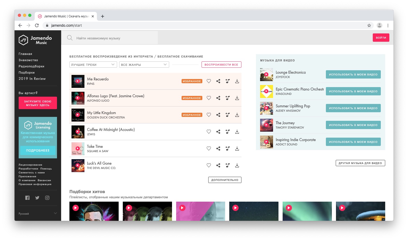
Task: Open Разработчики footer link
Action: [x=28, y=169]
